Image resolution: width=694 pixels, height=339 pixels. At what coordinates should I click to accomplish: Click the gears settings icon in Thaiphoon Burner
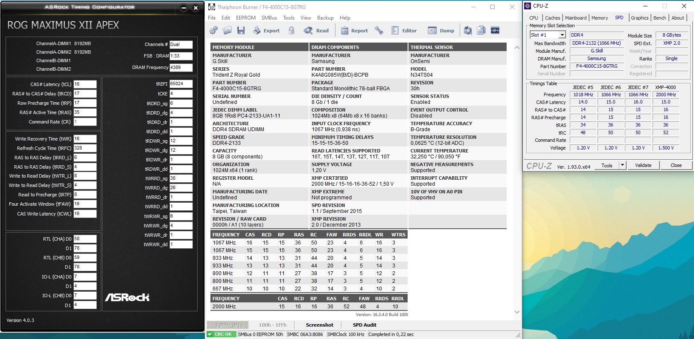pyautogui.click(x=213, y=30)
